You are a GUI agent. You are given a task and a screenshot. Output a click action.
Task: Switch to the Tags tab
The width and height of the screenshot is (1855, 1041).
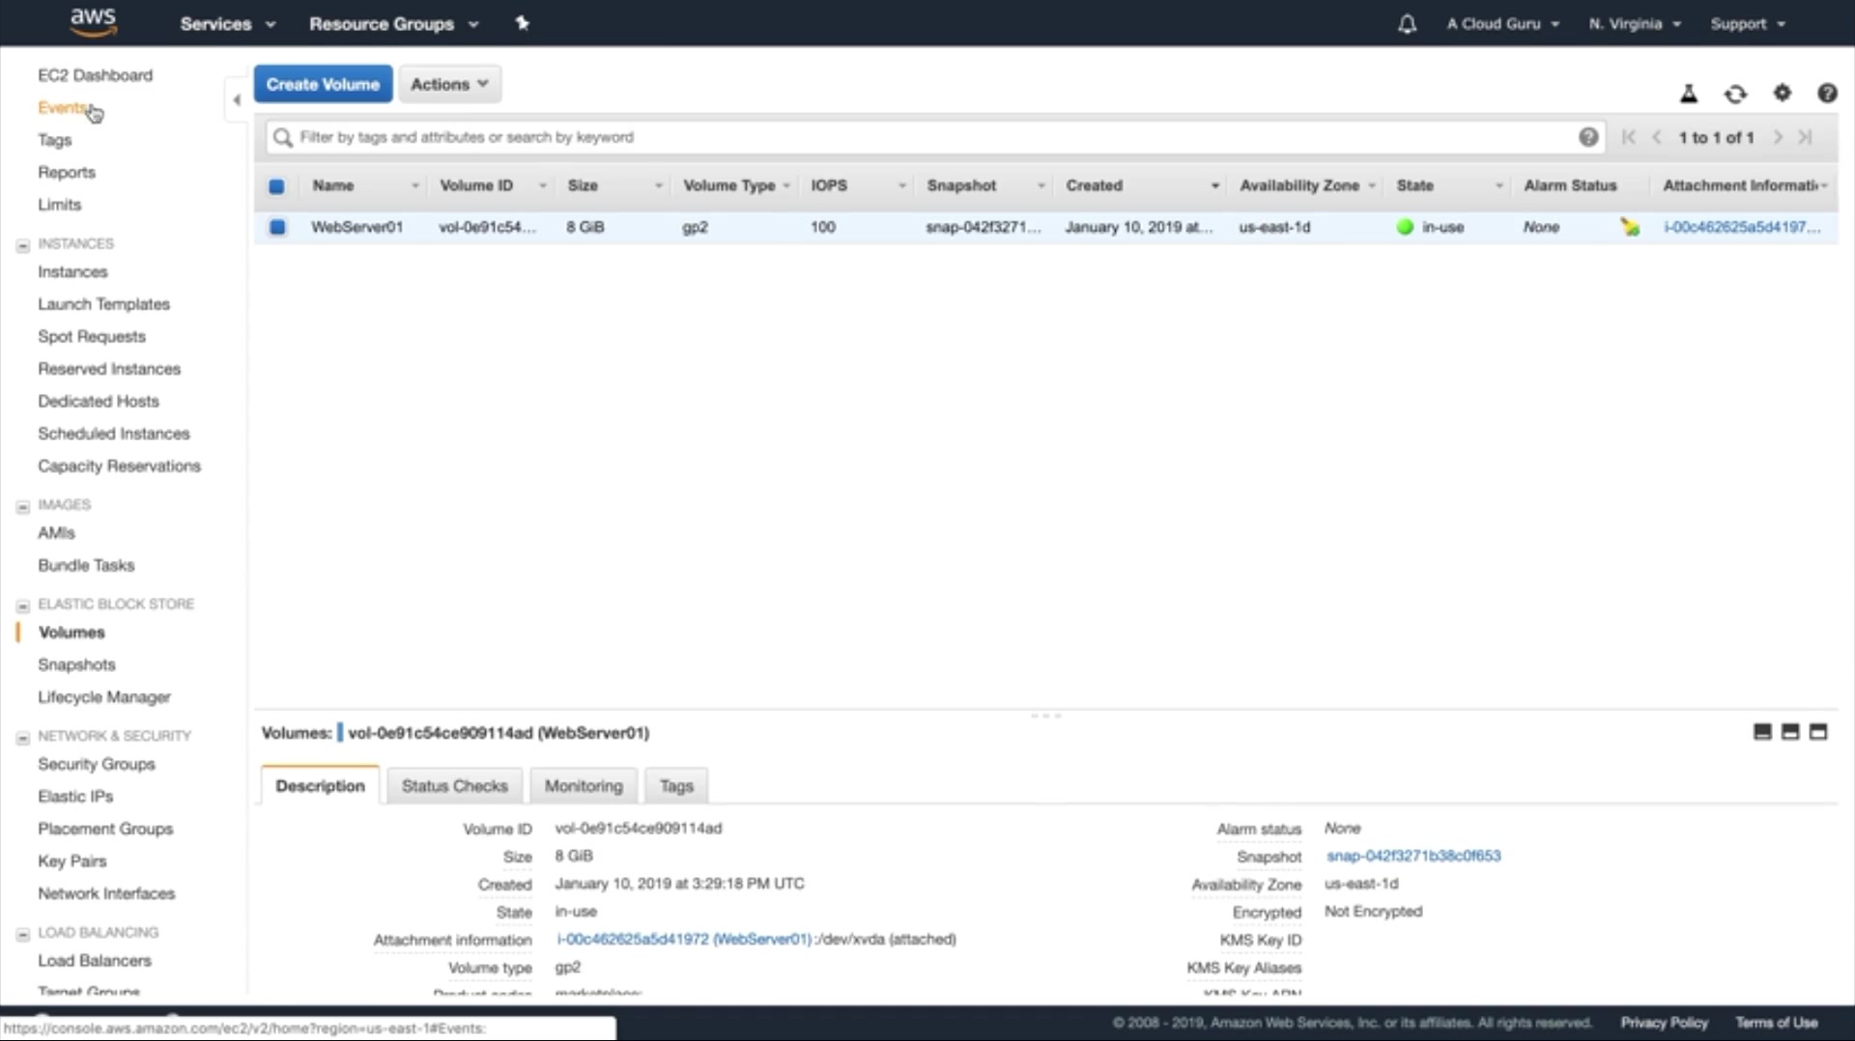tap(676, 786)
